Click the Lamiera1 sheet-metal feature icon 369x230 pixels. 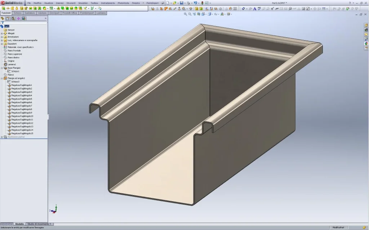(5, 64)
